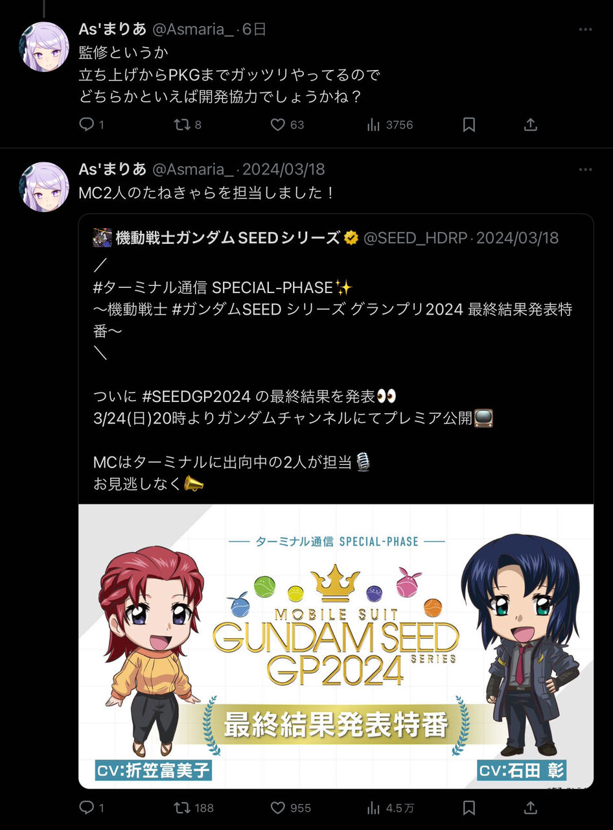Open more options on the first tweet
The height and width of the screenshot is (830, 613).
click(x=585, y=30)
